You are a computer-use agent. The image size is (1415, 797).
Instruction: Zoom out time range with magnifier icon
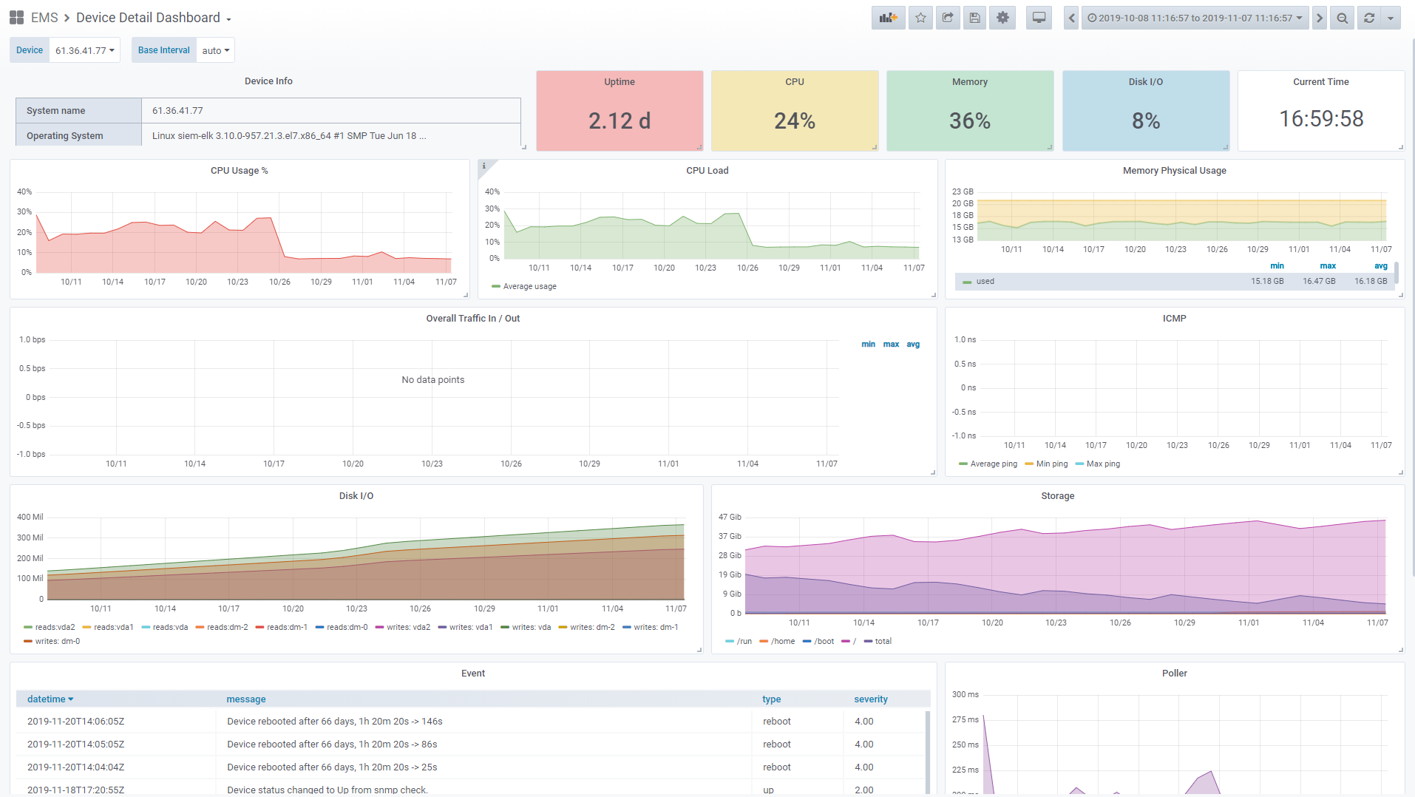1342,18
